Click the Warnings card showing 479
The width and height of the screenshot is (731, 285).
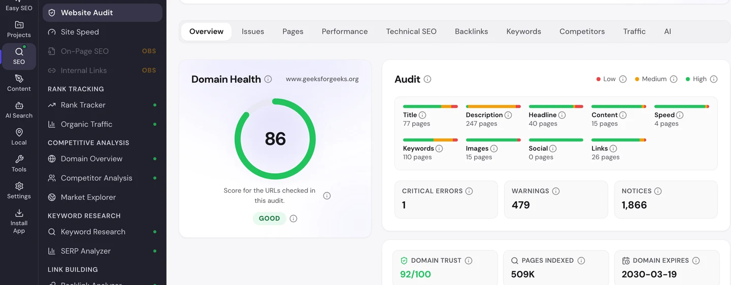coord(556,200)
